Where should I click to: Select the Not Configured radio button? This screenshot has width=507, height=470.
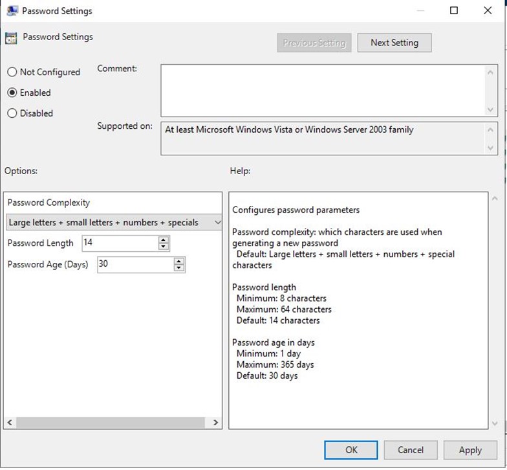pos(12,72)
